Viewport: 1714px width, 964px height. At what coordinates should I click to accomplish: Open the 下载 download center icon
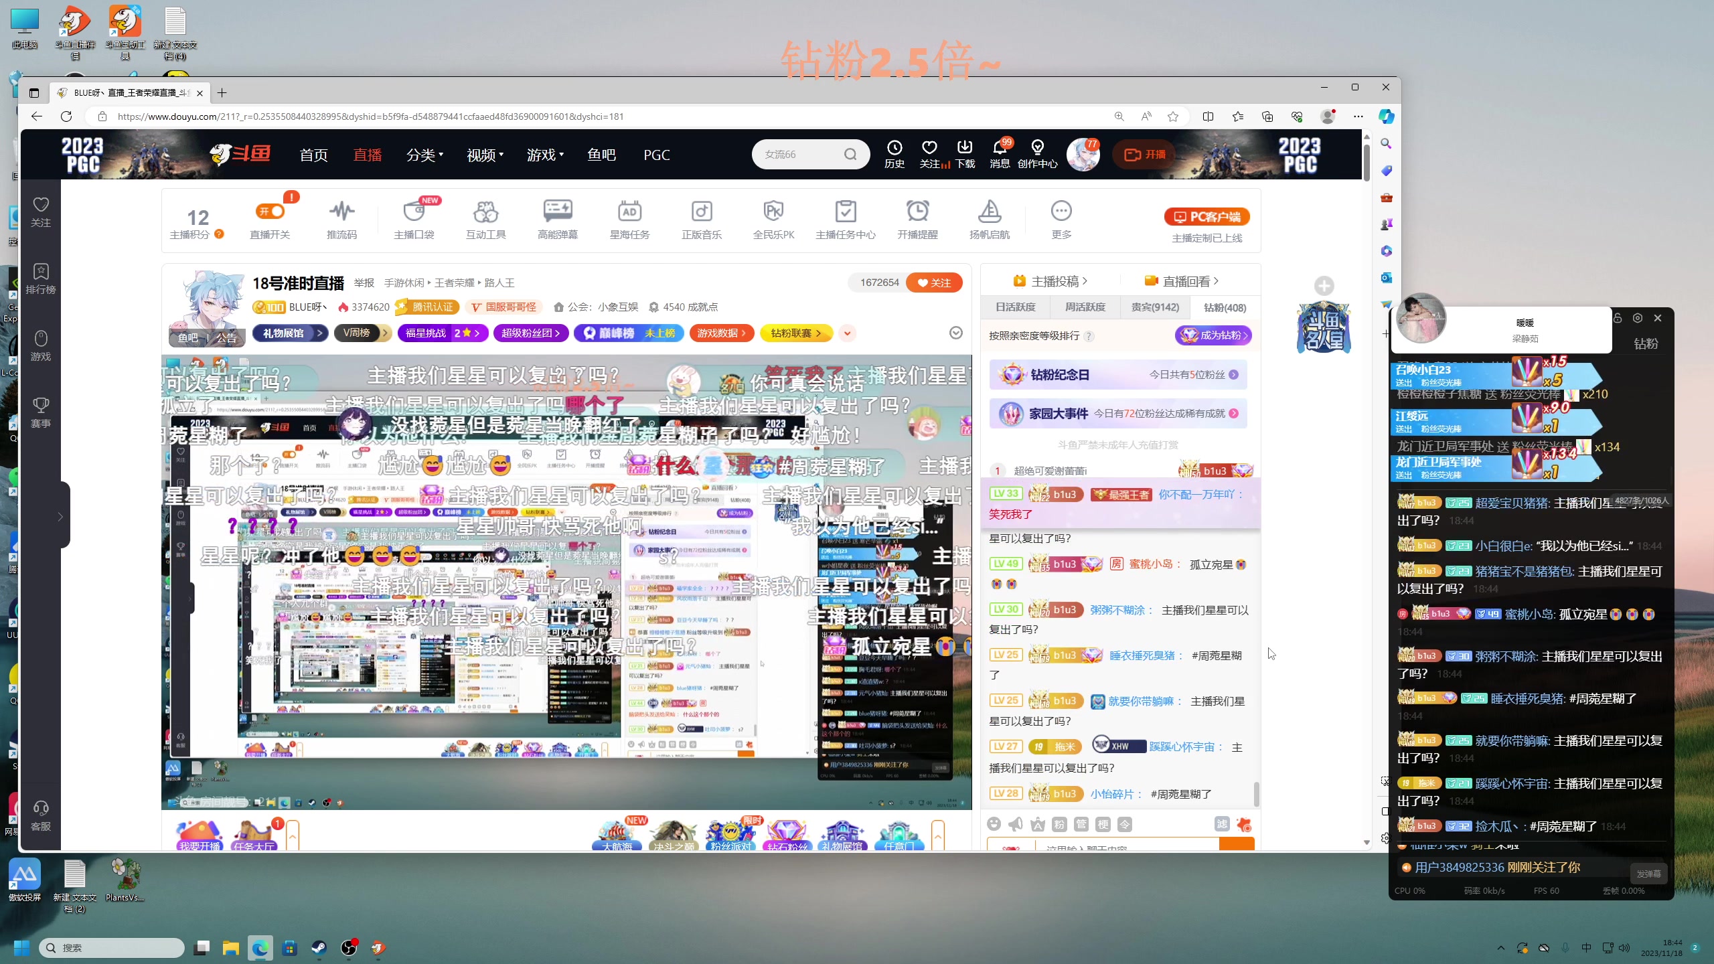(964, 154)
